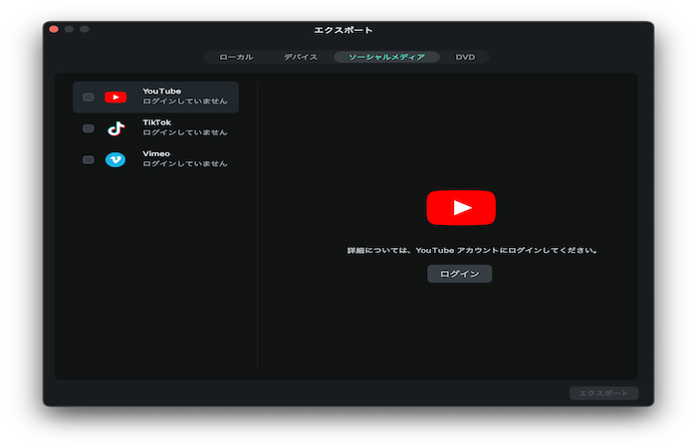Click the TikTok logo icon
This screenshot has width=697, height=448.
116,128
